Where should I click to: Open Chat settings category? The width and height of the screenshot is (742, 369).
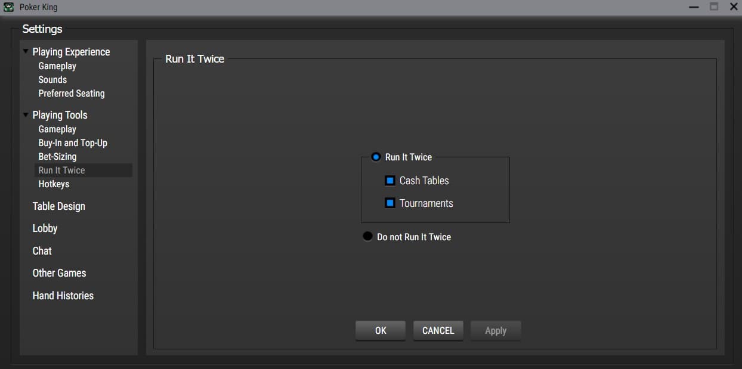tap(42, 251)
